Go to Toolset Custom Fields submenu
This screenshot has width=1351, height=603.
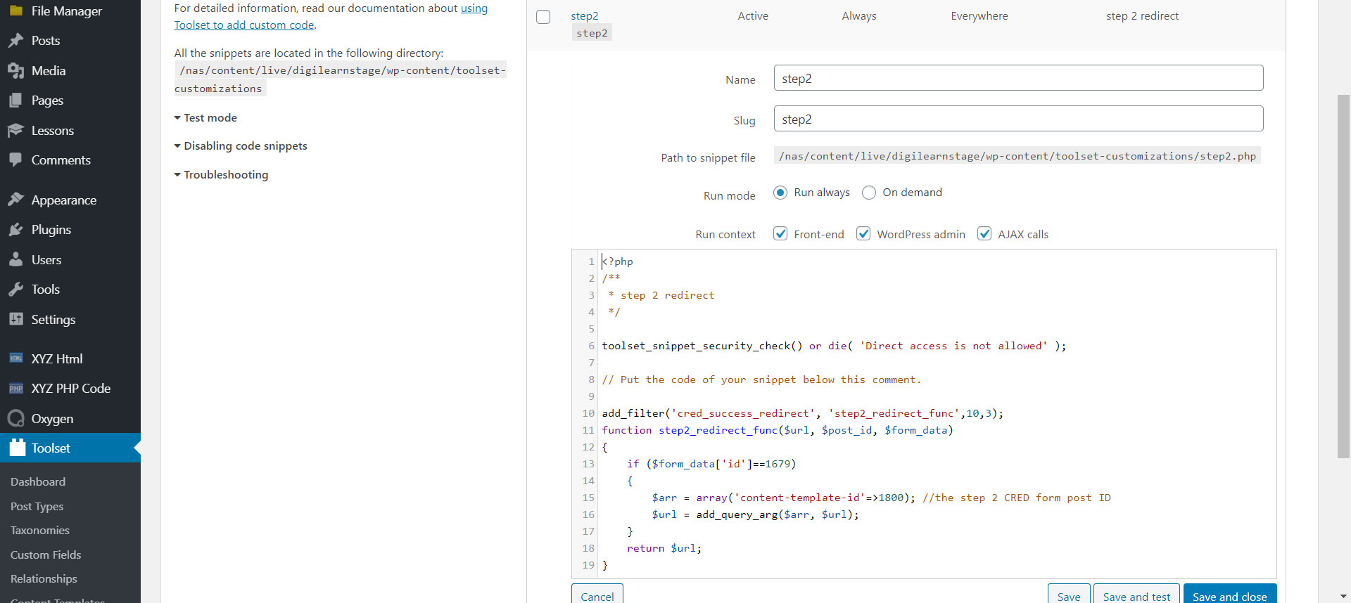(x=46, y=555)
